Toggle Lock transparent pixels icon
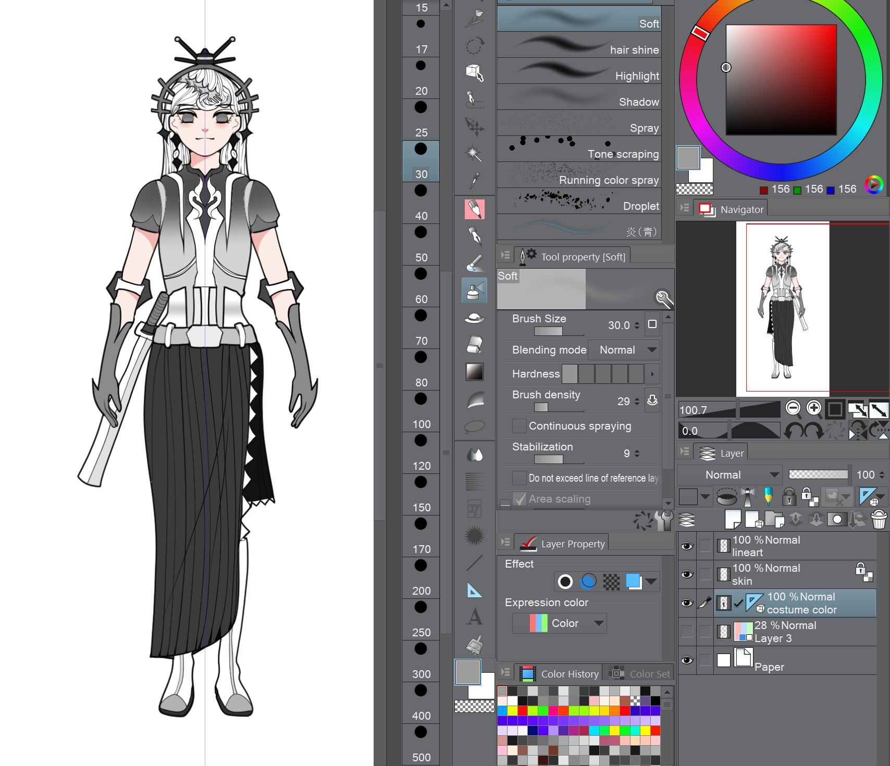Screen dimensions: 890x766 pos(809,497)
